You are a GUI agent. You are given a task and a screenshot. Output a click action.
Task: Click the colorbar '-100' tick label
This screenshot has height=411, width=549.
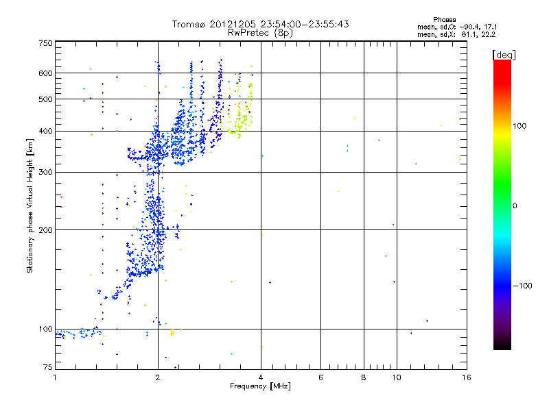pyautogui.click(x=523, y=286)
